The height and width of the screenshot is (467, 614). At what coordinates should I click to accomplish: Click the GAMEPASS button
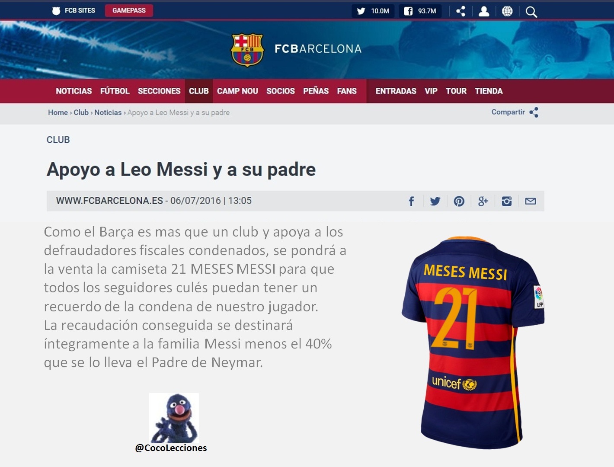coord(129,10)
